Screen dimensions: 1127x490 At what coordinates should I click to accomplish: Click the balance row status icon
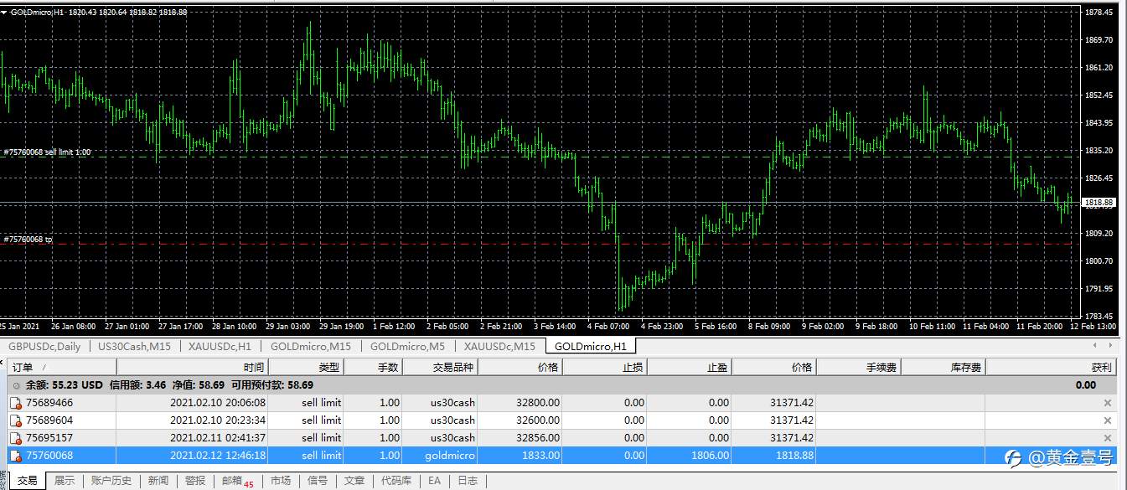[x=15, y=385]
